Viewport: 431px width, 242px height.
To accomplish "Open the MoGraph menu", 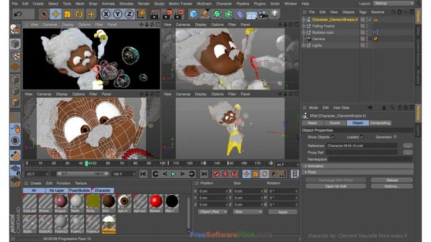I will [x=204, y=3].
